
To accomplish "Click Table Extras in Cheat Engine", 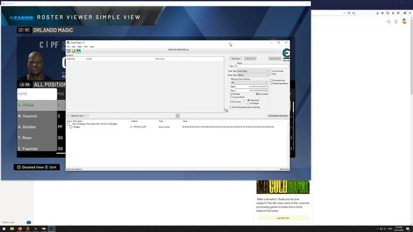I will 284,169.
